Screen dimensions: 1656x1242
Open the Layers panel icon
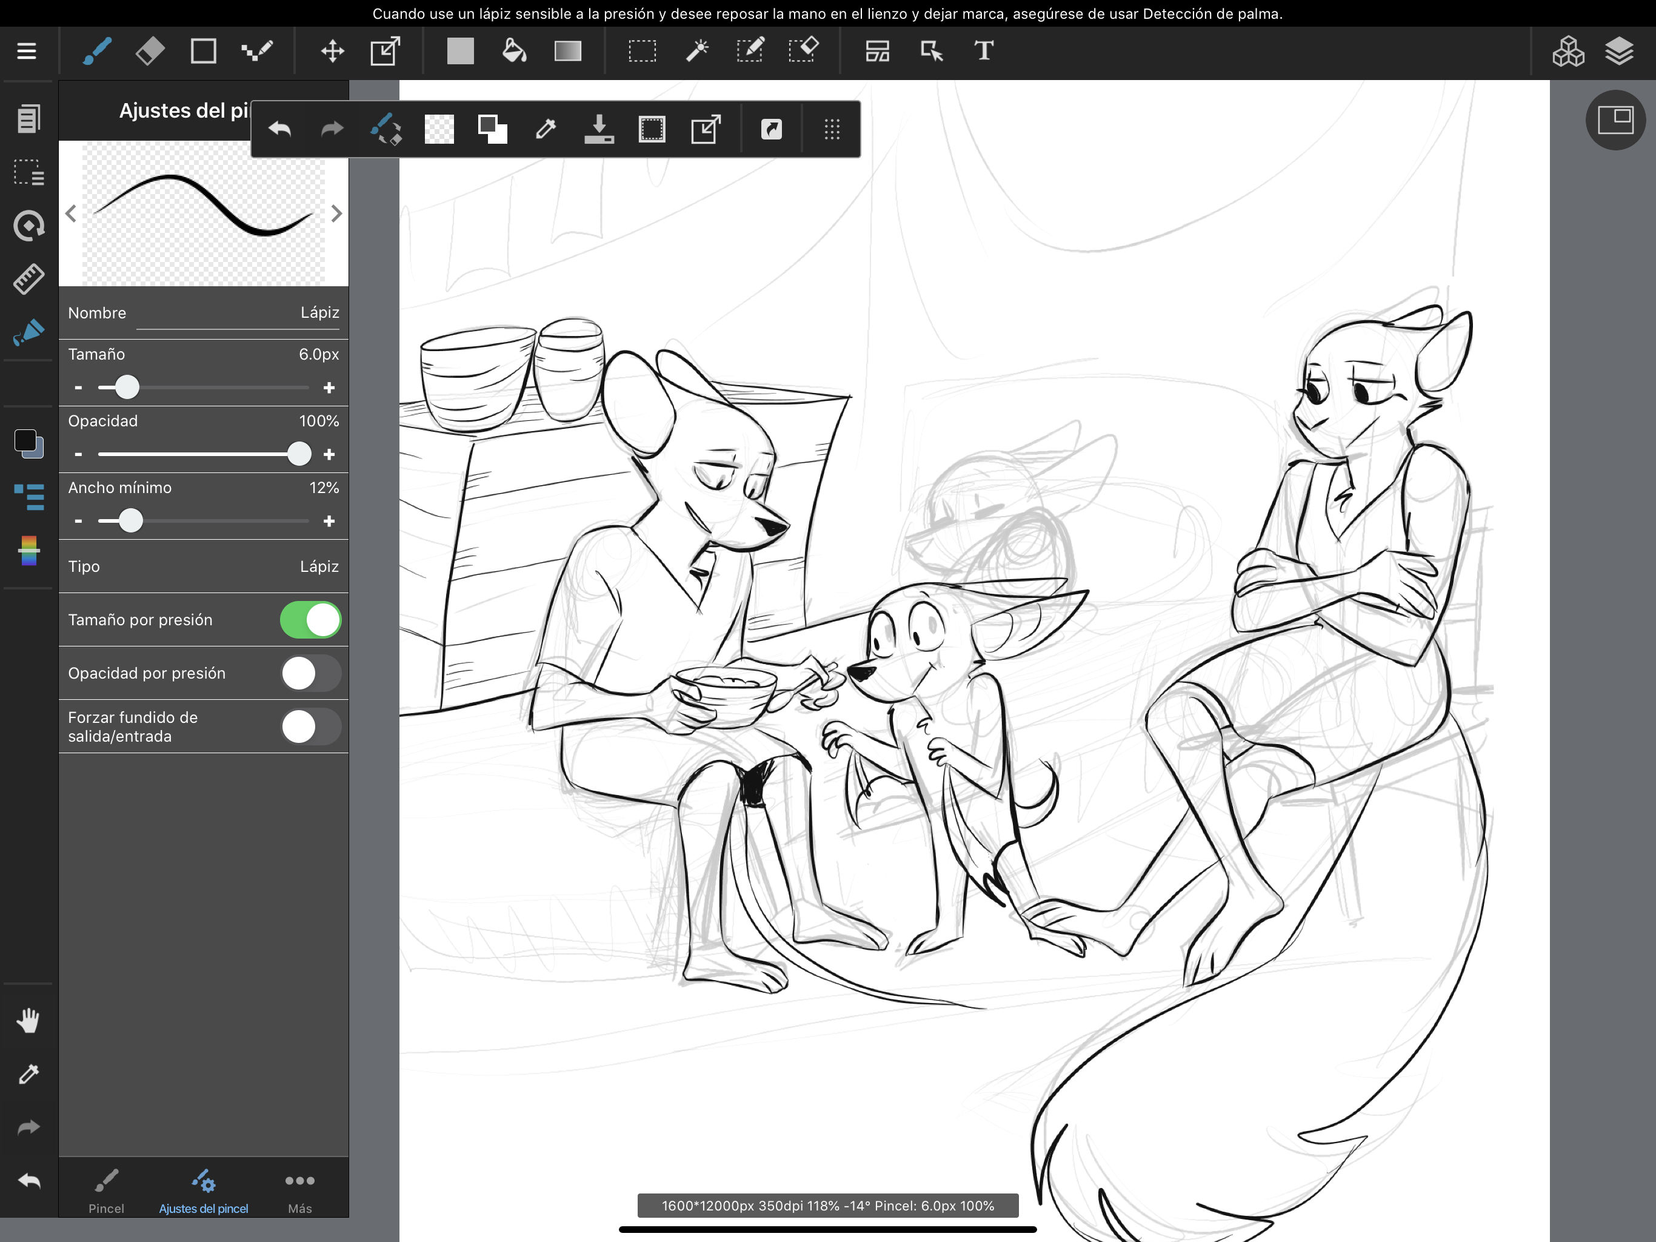pos(1619,51)
